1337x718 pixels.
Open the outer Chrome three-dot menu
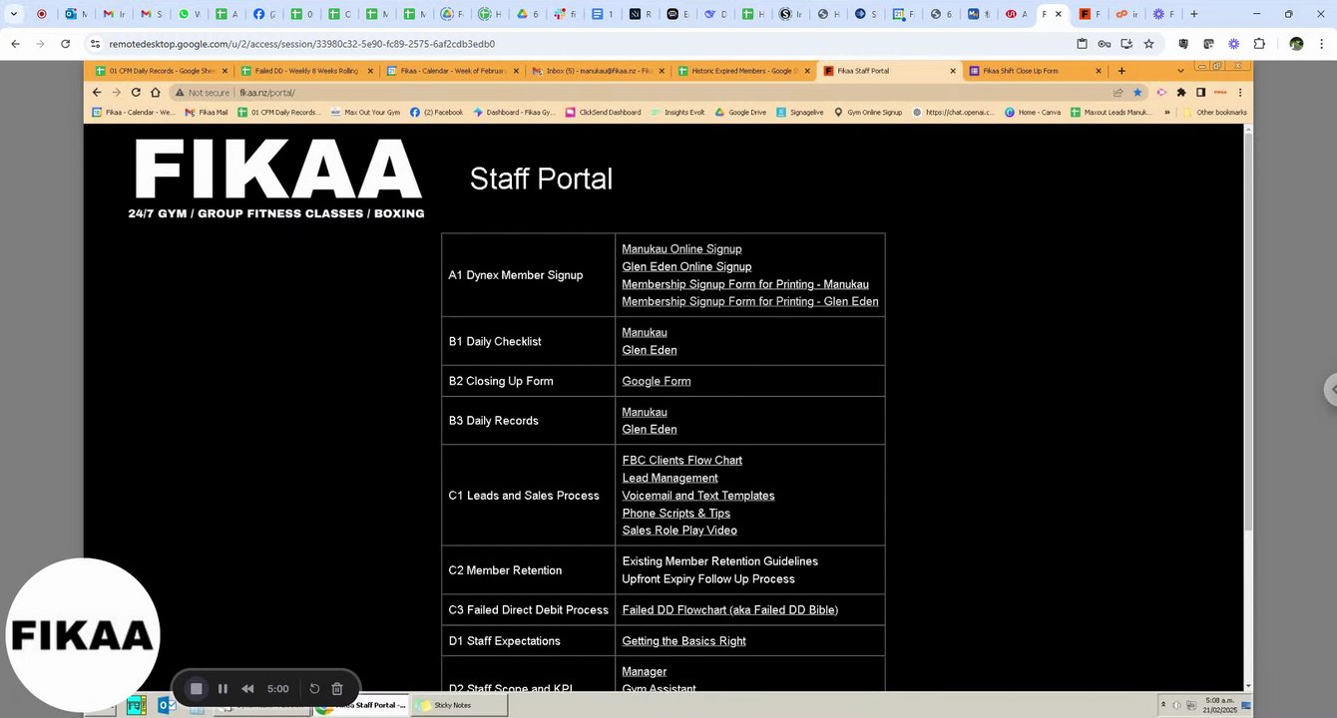pos(1322,44)
